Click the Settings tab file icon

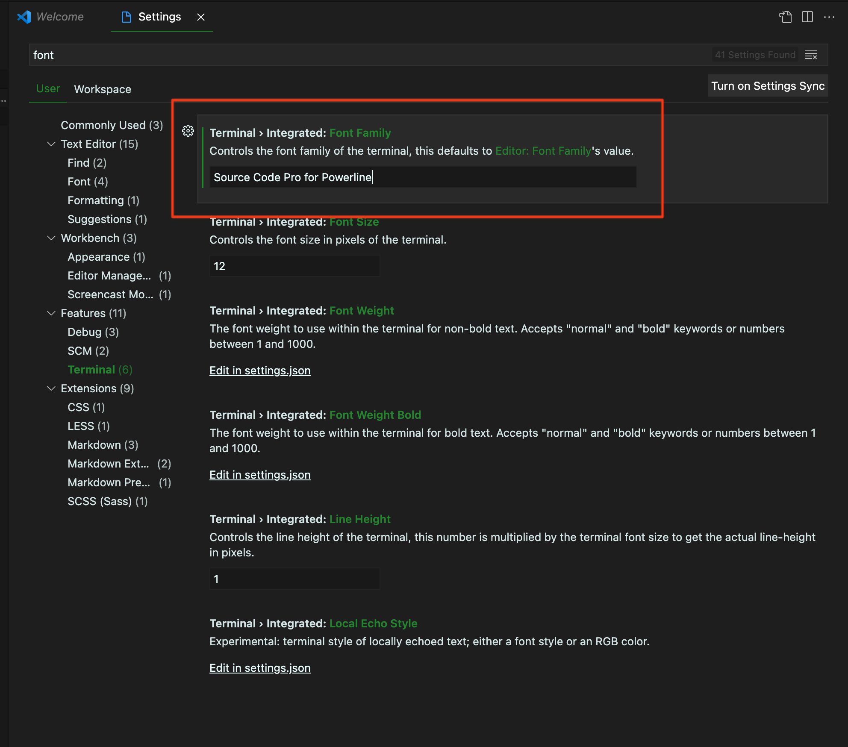point(126,17)
